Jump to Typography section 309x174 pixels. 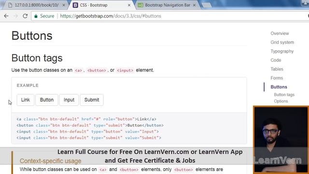(x=282, y=51)
